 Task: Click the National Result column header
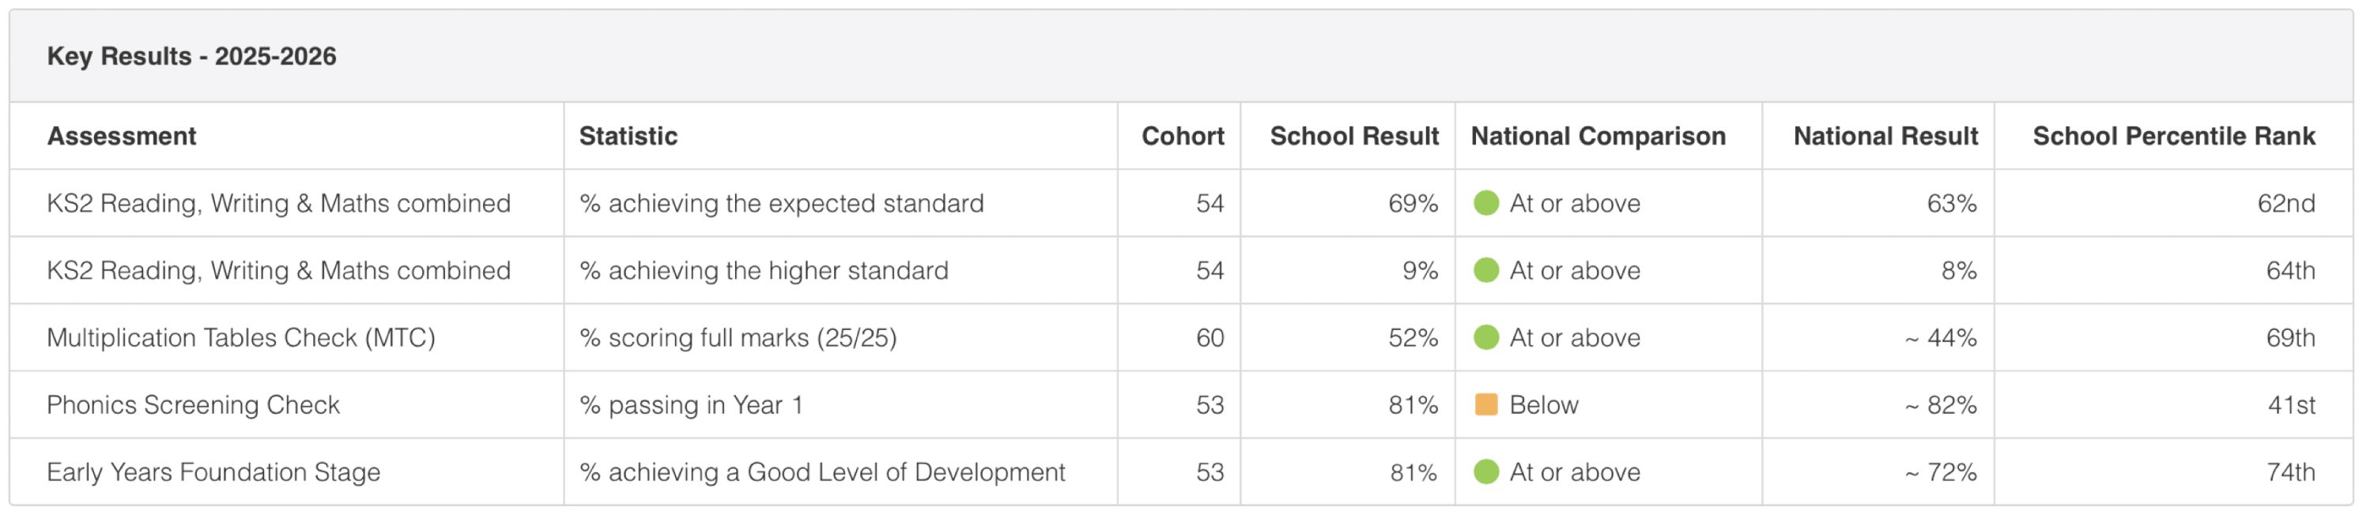1885,136
